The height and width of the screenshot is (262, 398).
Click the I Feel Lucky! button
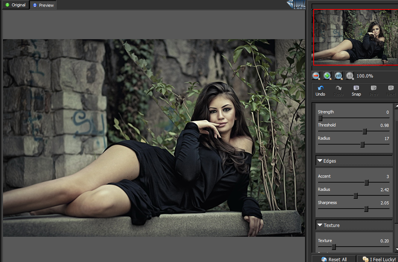click(379, 259)
